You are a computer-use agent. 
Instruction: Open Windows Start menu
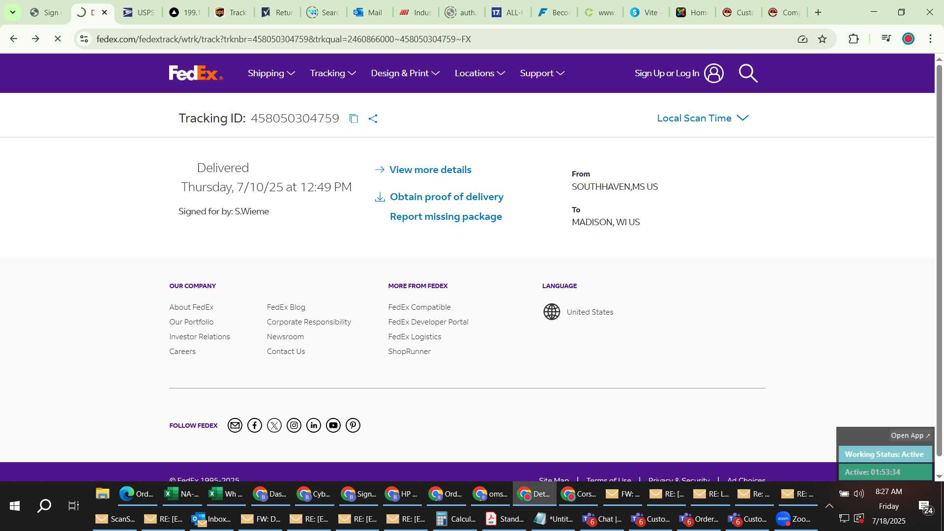click(x=15, y=505)
